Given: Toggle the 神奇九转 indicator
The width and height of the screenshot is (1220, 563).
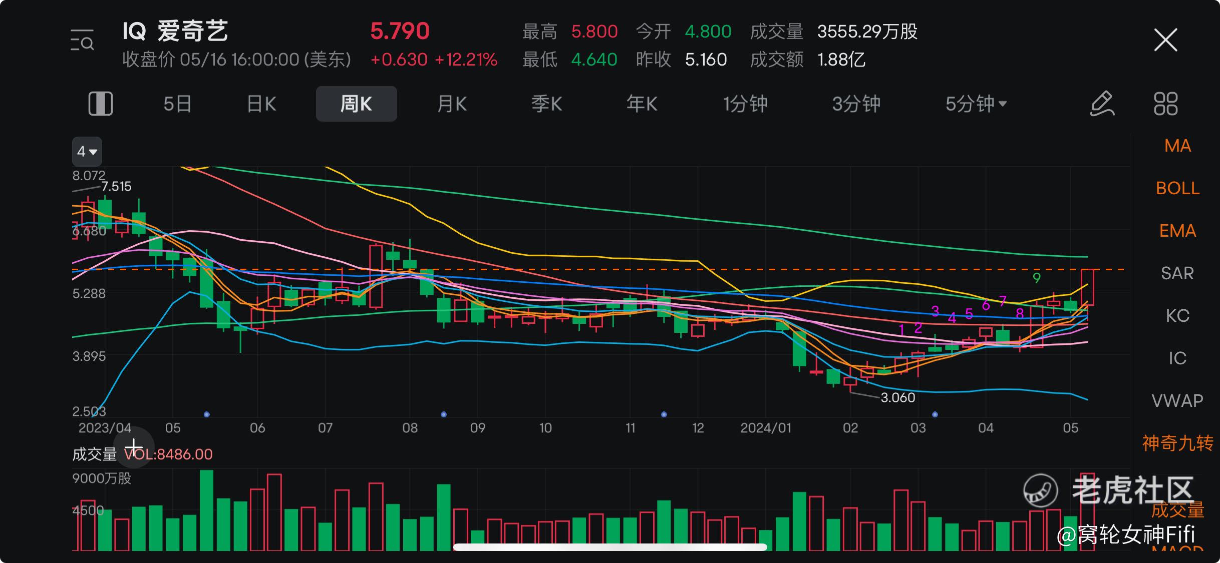Looking at the screenshot, I should tap(1177, 443).
